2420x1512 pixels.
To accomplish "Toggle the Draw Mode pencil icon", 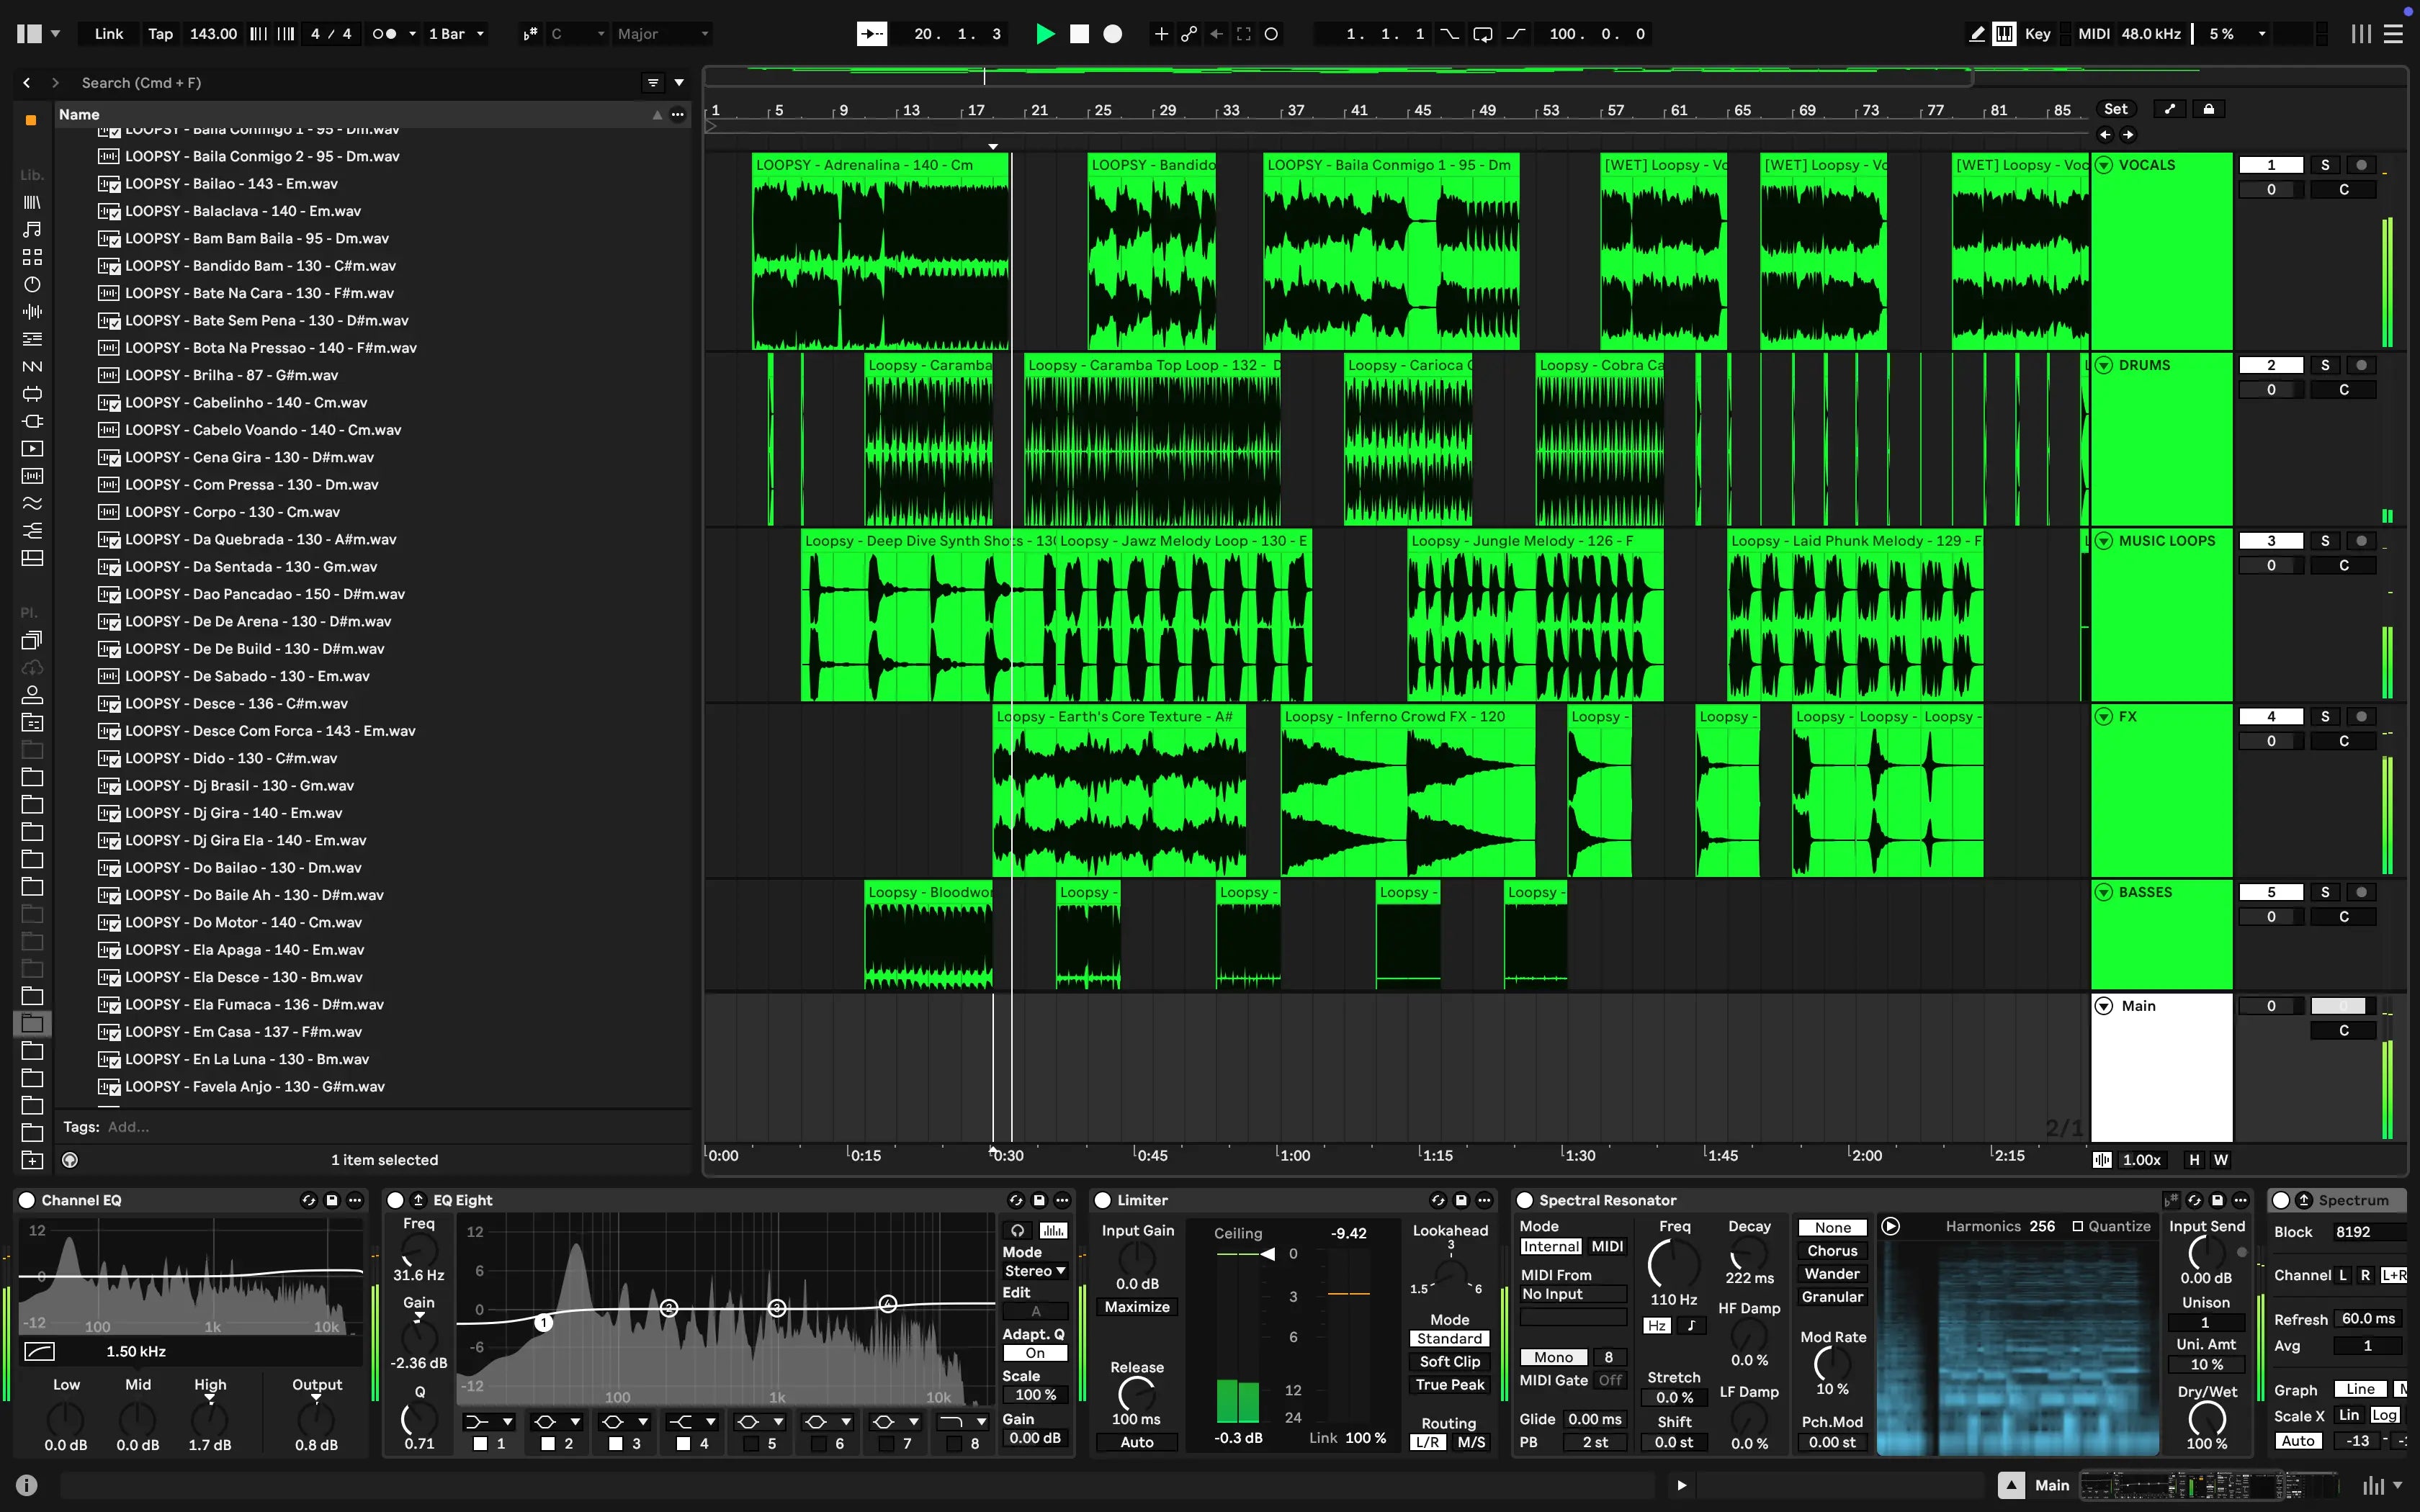I will (1976, 34).
